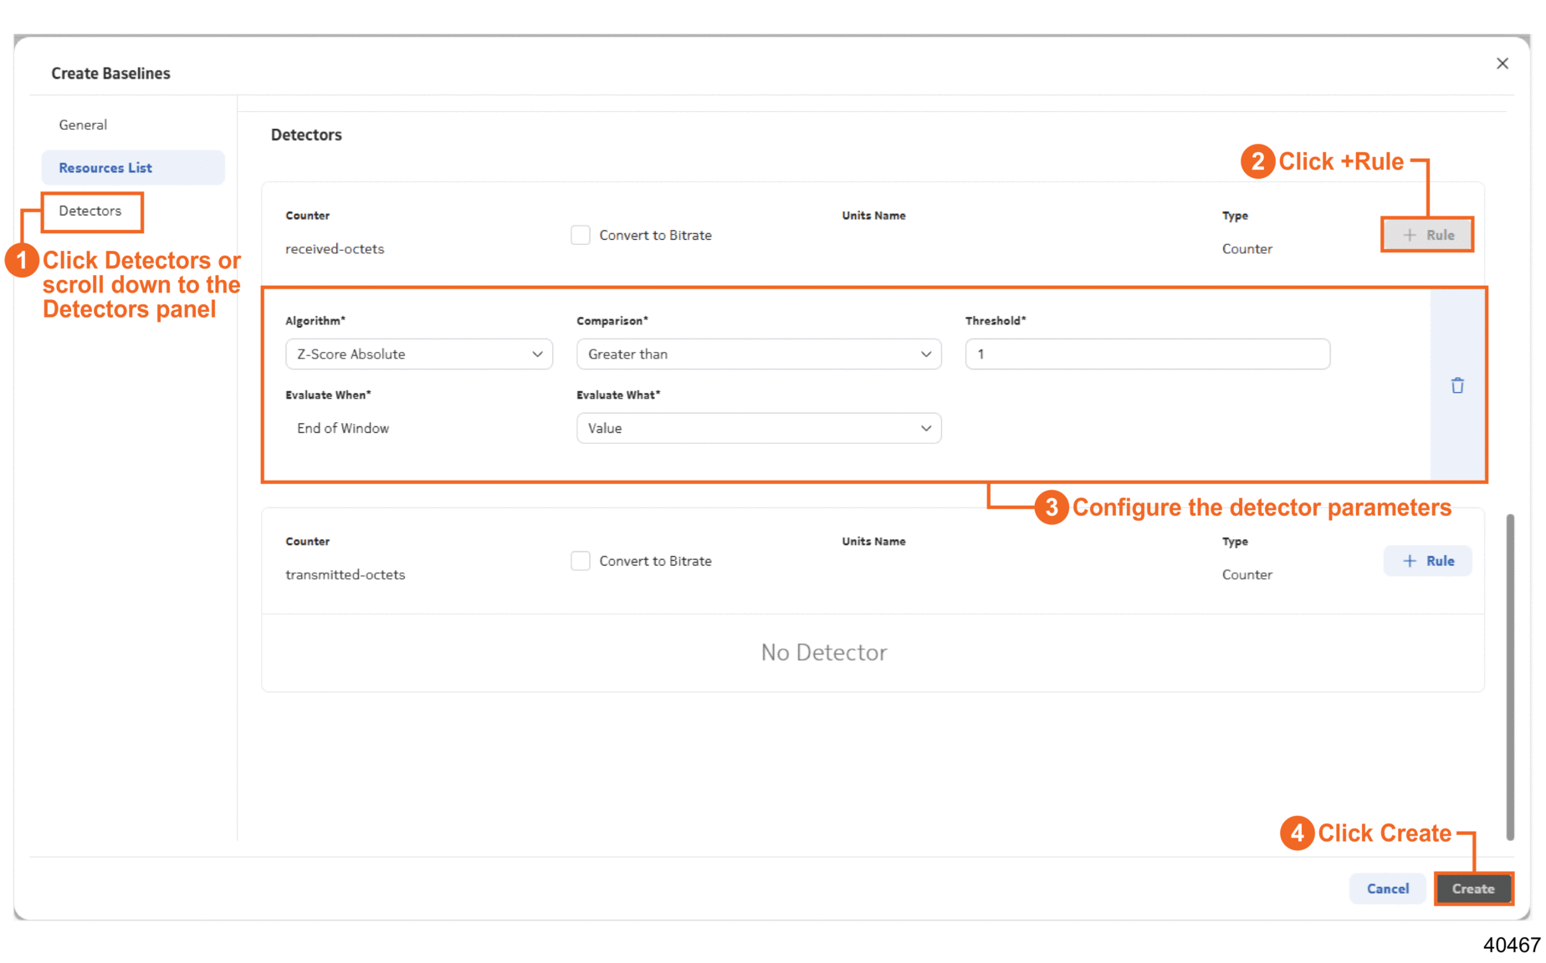Click the trash icon to delete the detector rule
The height and width of the screenshot is (963, 1546).
[1456, 385]
